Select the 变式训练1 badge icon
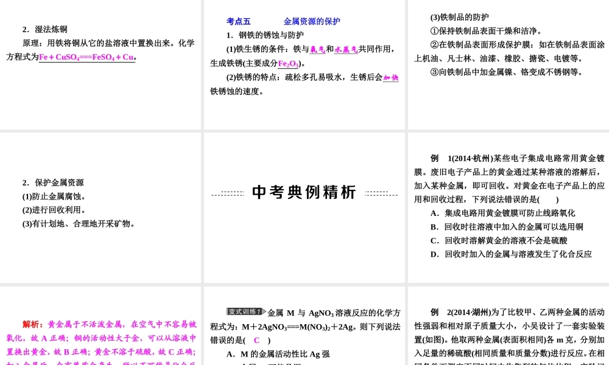Screen dimensions: 609x365 [x=246, y=311]
